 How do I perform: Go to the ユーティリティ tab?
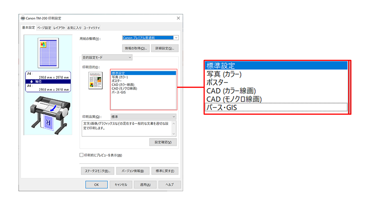pyautogui.click(x=91, y=28)
